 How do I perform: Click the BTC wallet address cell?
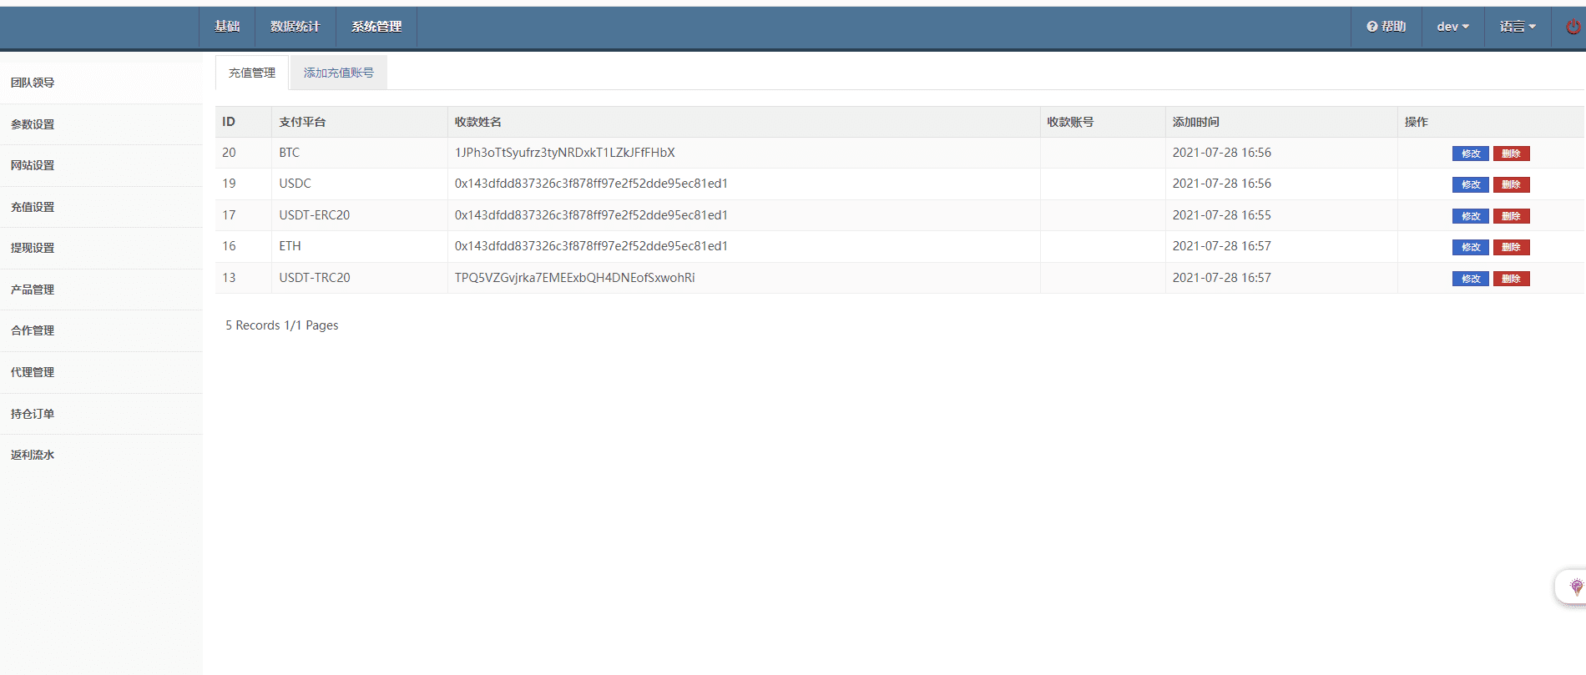pyautogui.click(x=564, y=153)
